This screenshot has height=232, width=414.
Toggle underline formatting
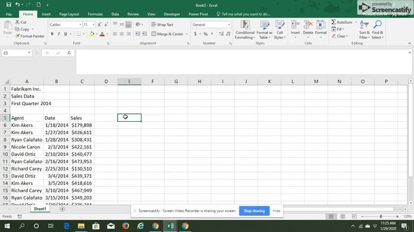coord(65,34)
